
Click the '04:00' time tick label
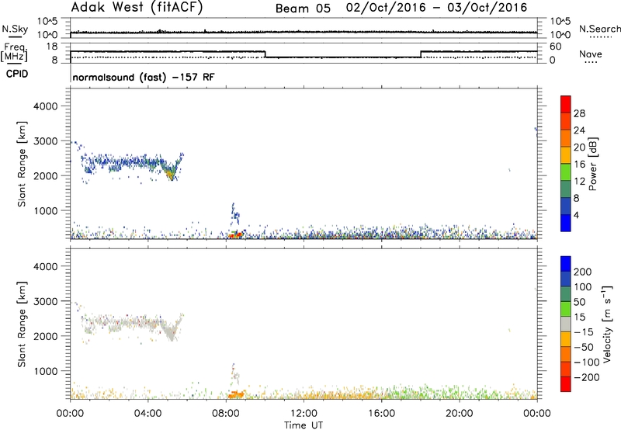(x=147, y=414)
